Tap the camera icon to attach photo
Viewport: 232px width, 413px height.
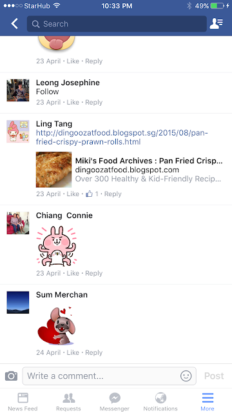pyautogui.click(x=12, y=376)
